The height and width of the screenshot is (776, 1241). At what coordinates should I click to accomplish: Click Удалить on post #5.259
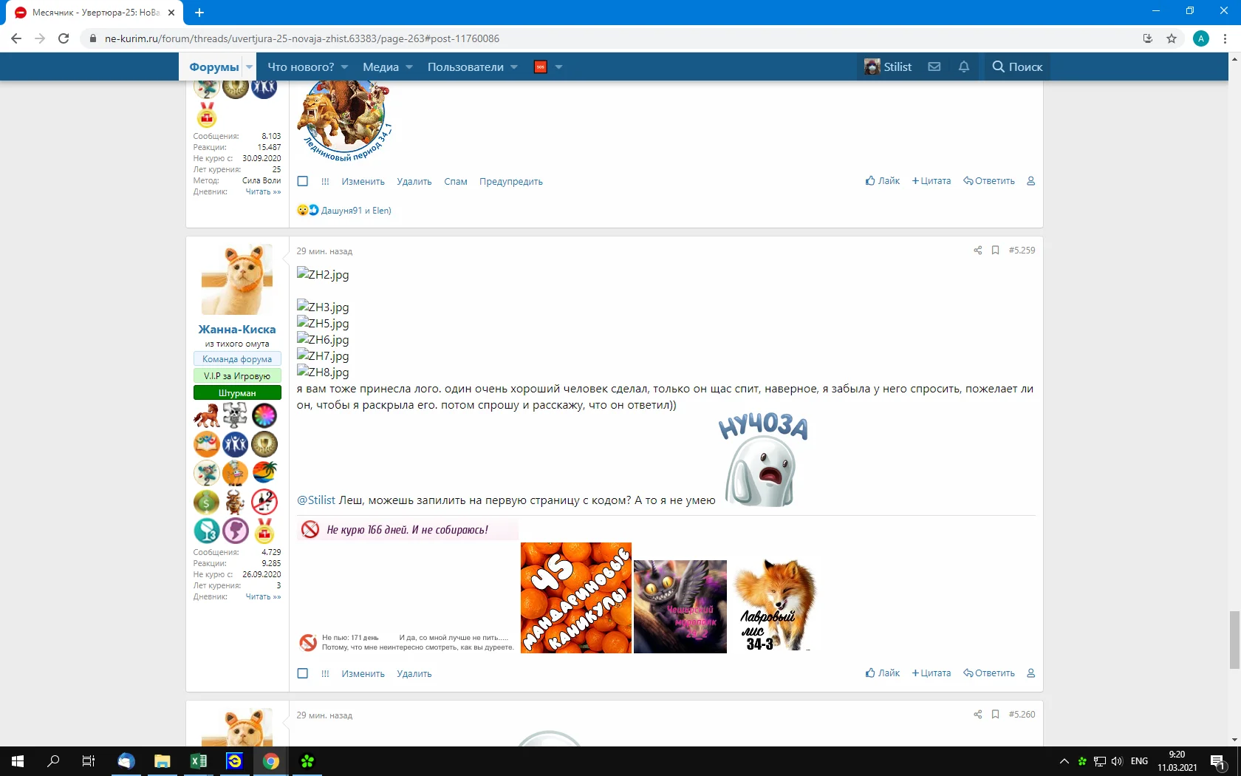(414, 674)
